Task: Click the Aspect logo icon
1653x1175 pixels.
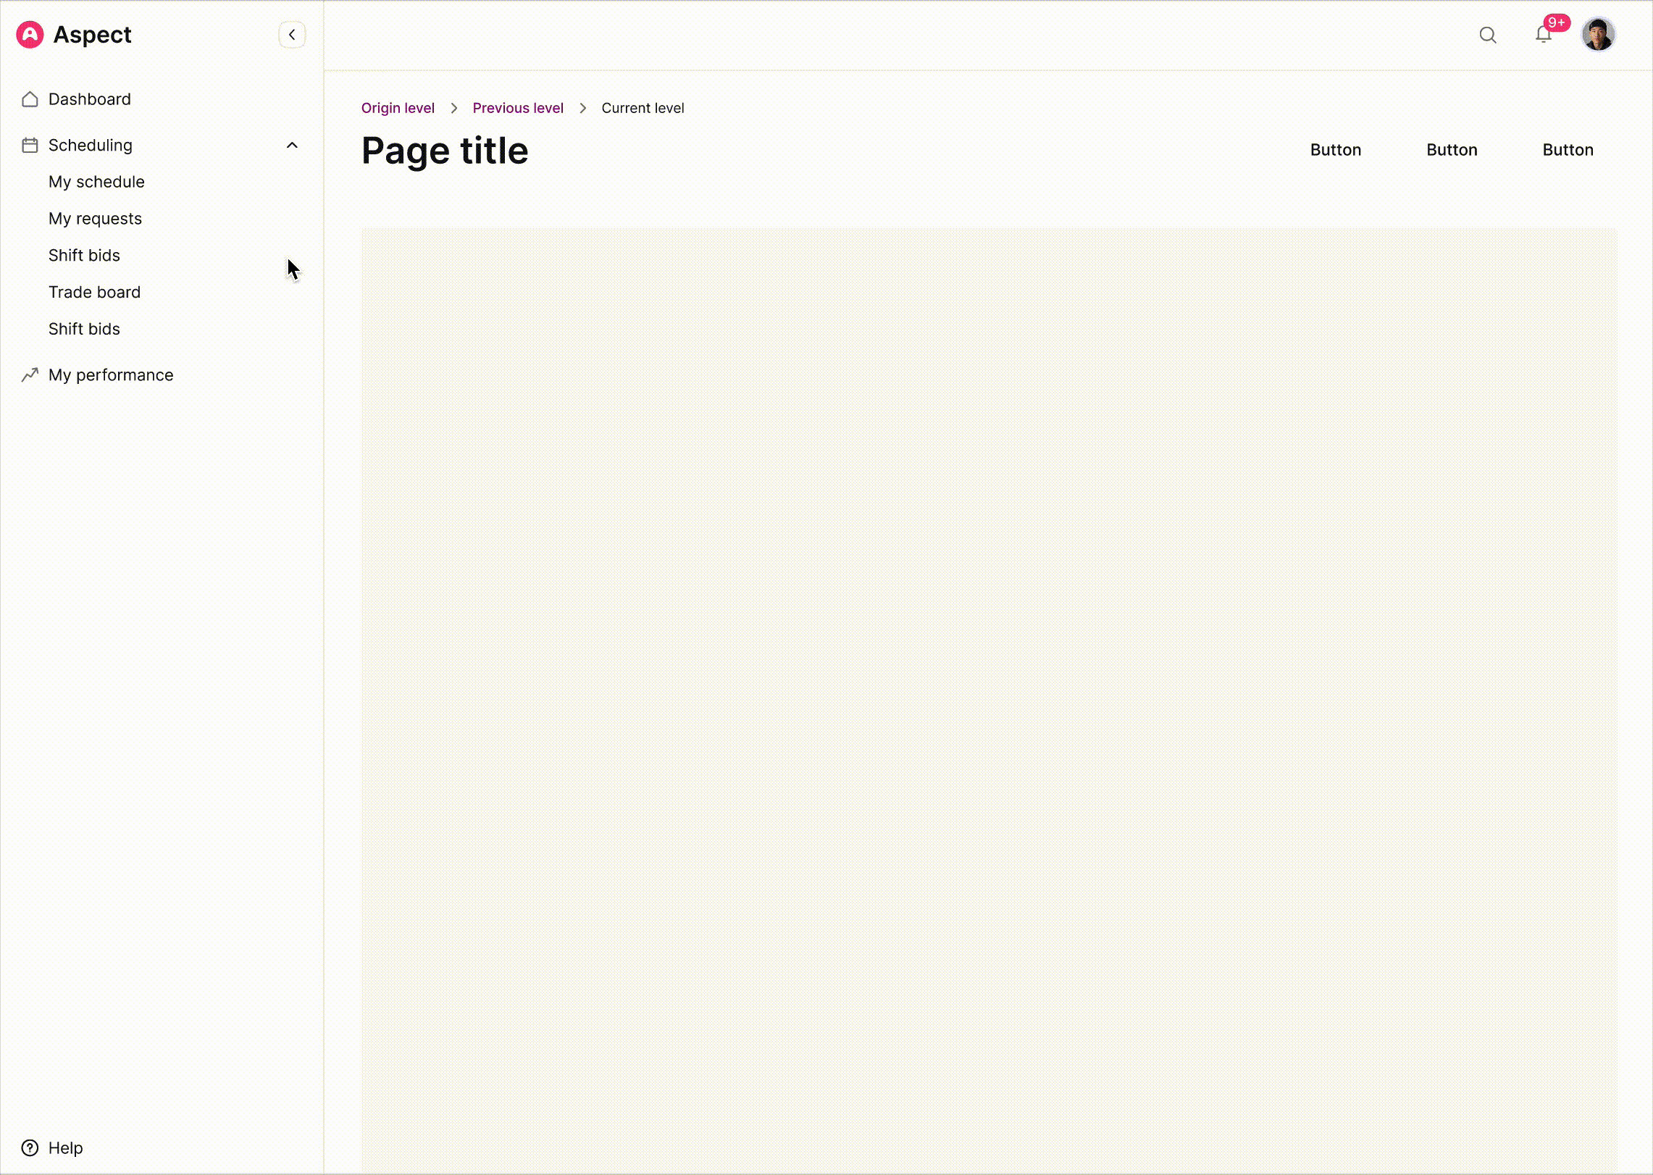Action: 30,35
